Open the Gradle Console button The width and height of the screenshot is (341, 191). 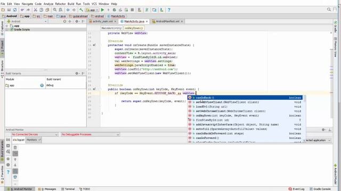(x=320, y=189)
